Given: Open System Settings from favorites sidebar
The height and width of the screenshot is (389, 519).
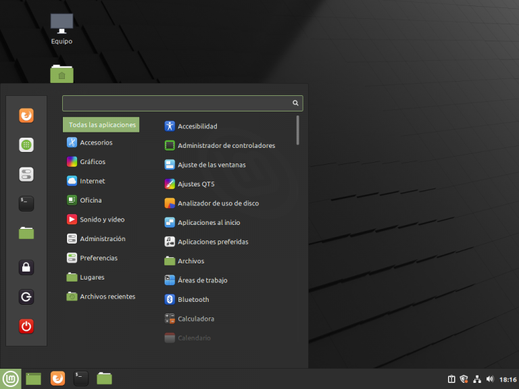Looking at the screenshot, I should [x=26, y=174].
